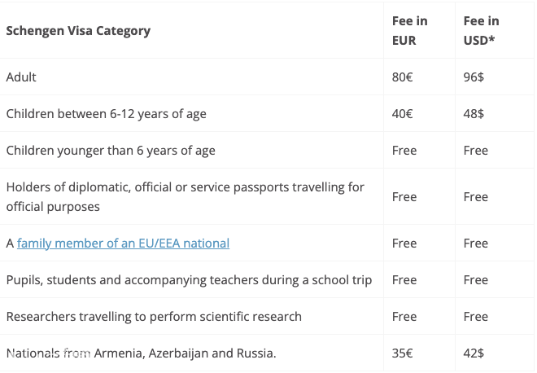Click the Schengen Visa Category column header
This screenshot has height=373, width=537.
coord(78,31)
